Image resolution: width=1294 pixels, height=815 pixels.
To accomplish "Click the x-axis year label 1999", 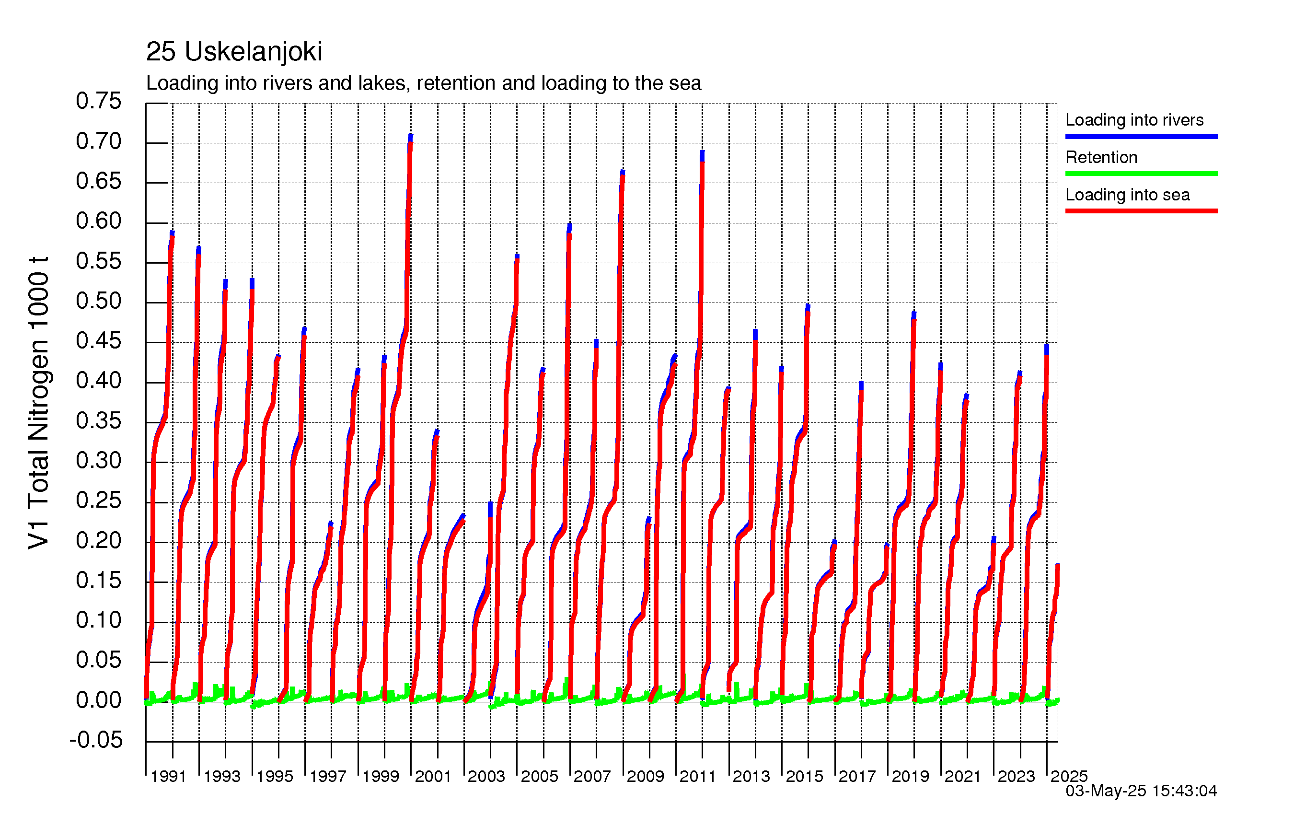I will tap(381, 776).
